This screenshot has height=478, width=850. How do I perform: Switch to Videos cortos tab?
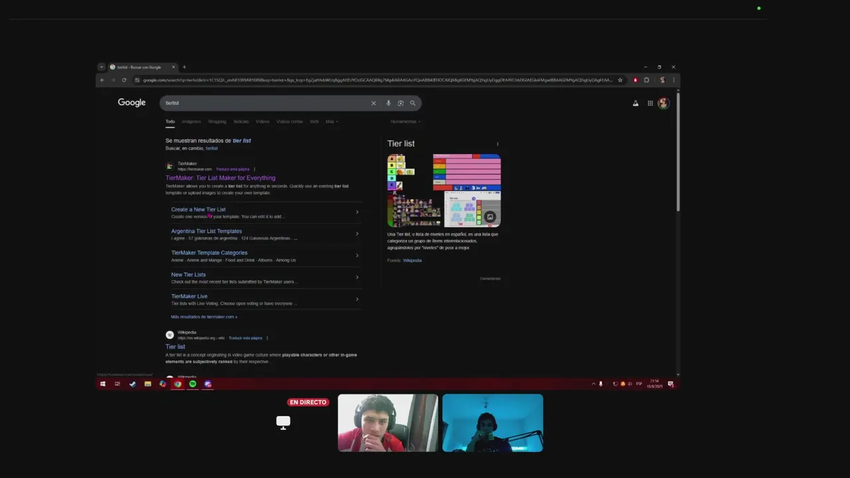290,121
